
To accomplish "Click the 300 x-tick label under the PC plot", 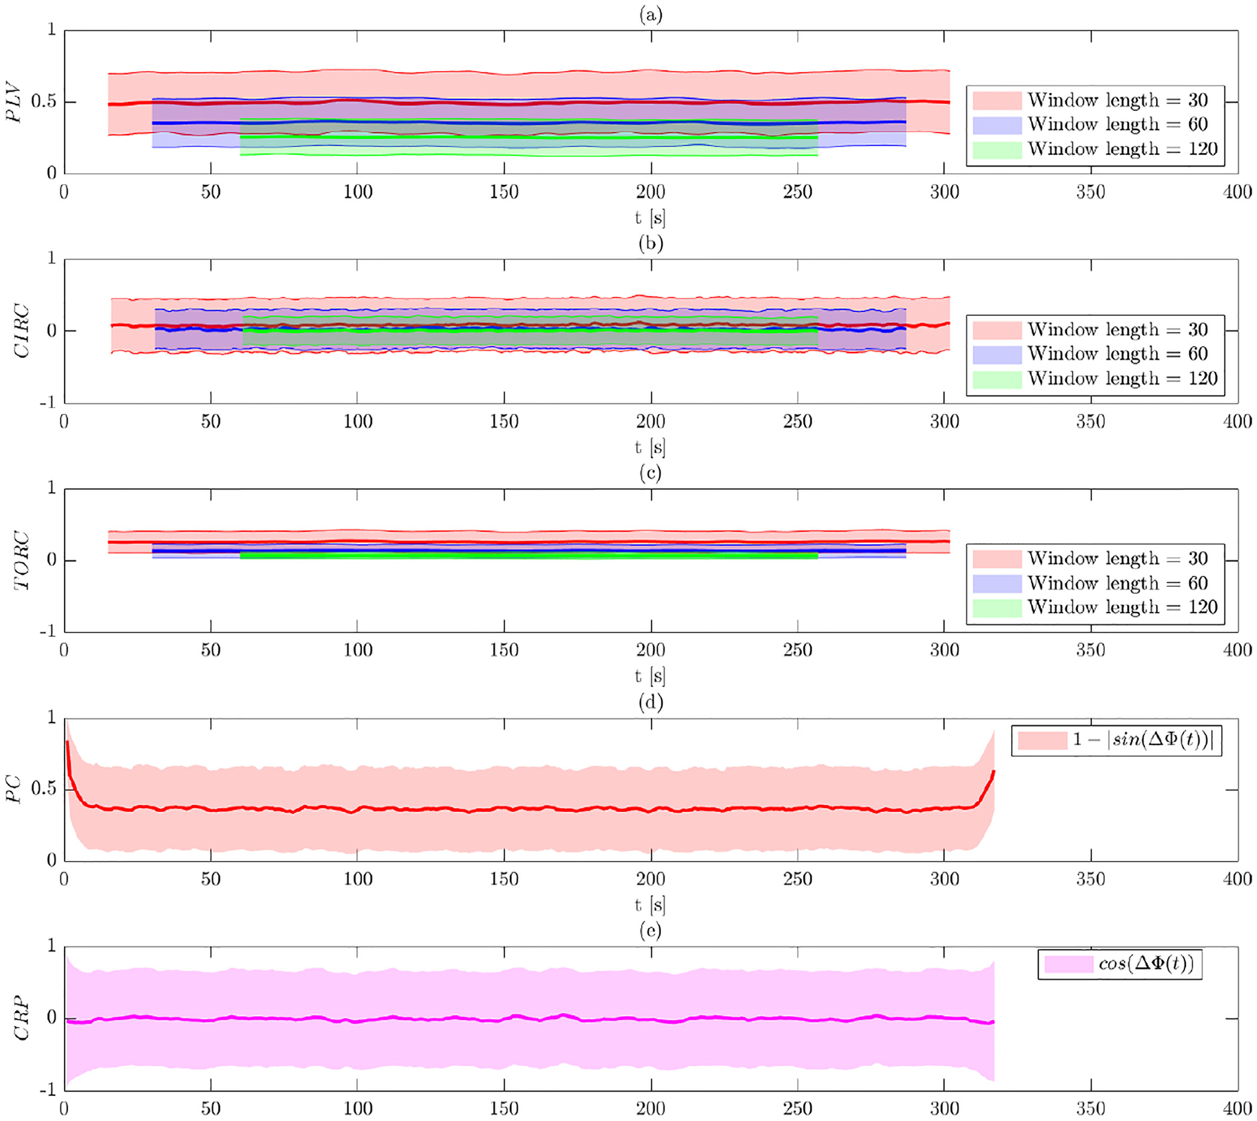I will coord(944,880).
